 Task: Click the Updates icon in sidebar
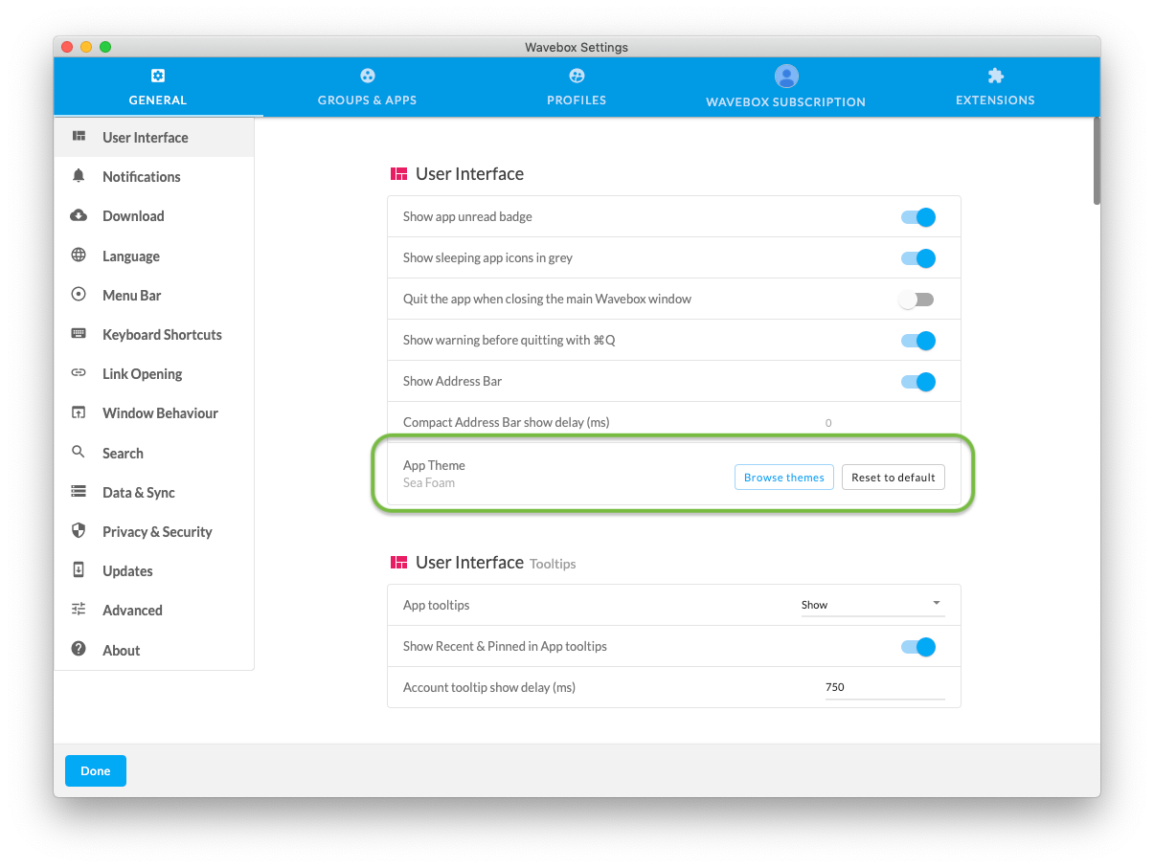point(79,570)
